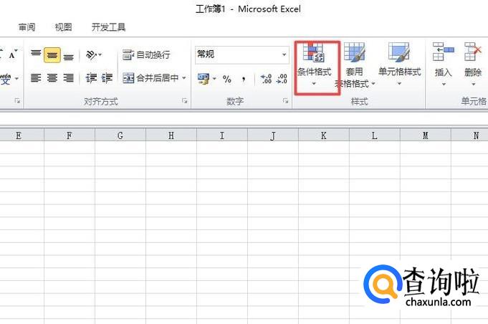The image size is (488, 324).
Task: Increase the indent
Action: point(107,78)
